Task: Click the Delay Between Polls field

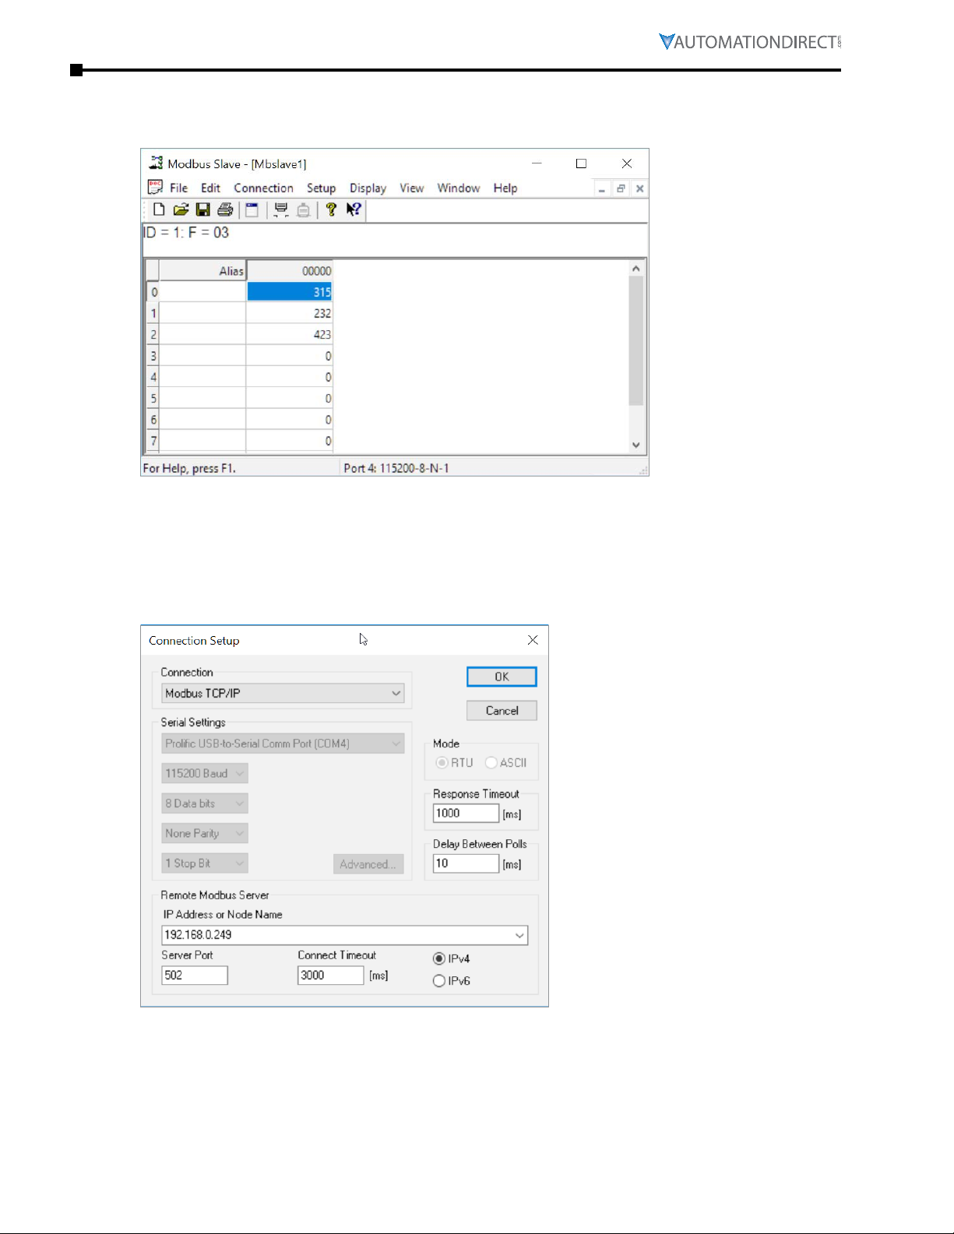Action: point(466,863)
